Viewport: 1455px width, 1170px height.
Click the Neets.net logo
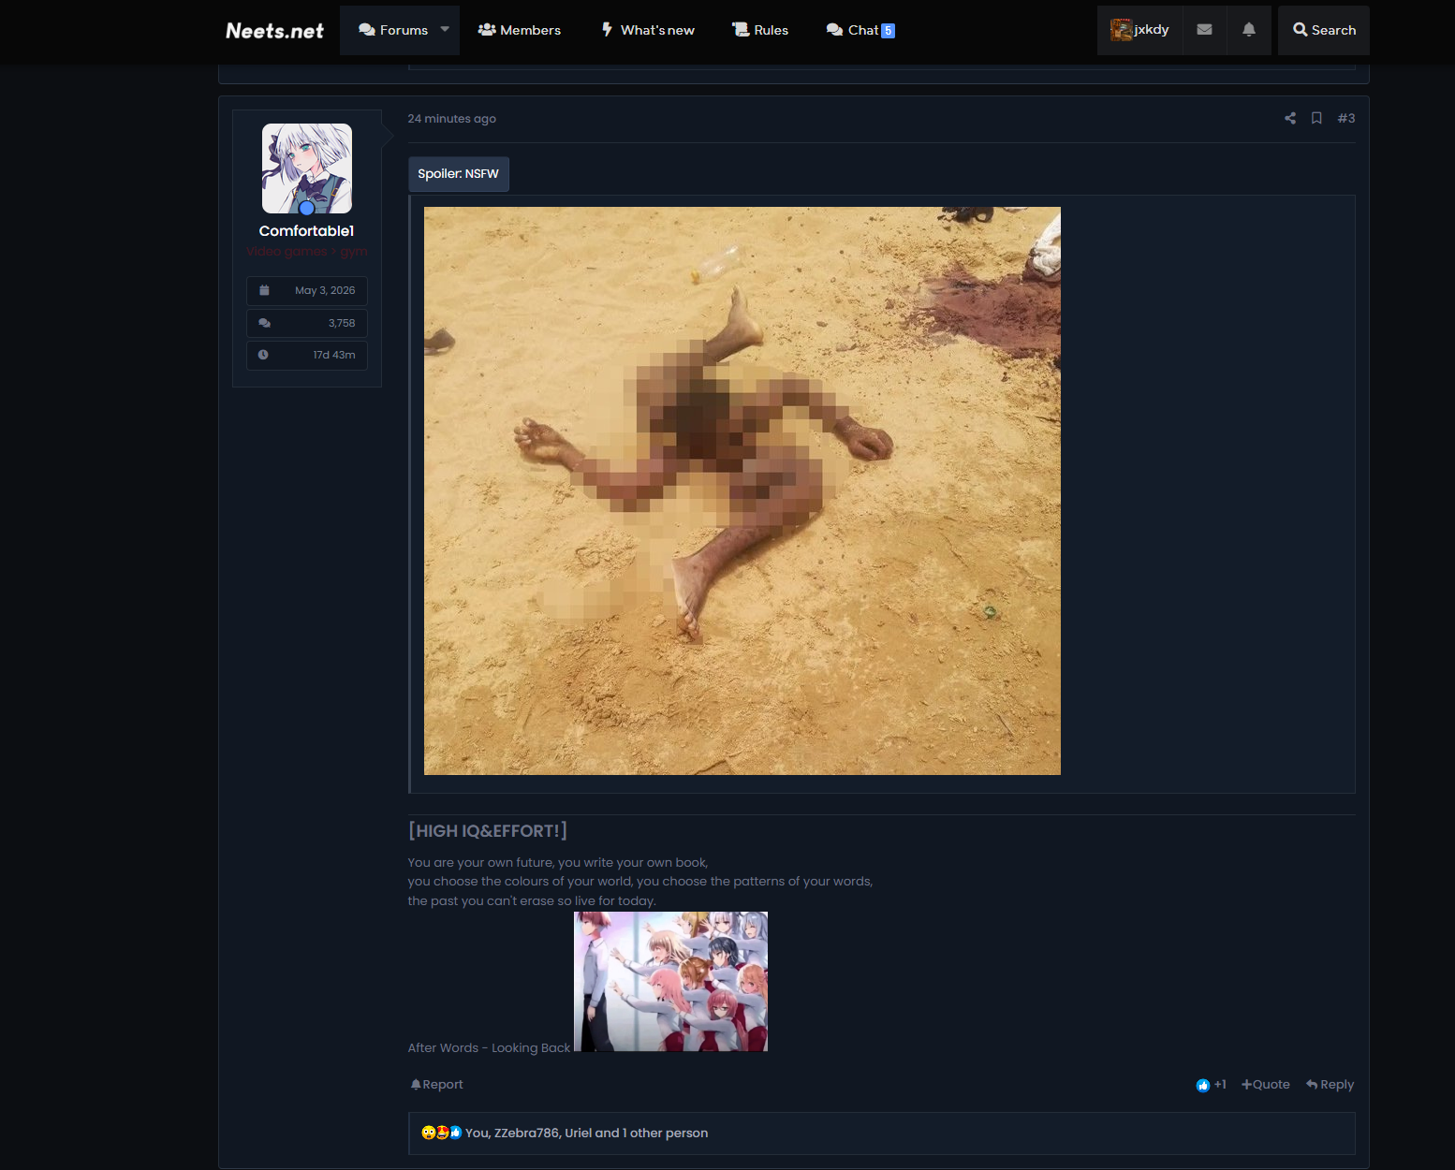tap(274, 31)
